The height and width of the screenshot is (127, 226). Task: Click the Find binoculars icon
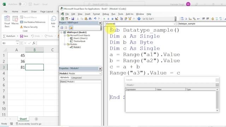coord(90,19)
